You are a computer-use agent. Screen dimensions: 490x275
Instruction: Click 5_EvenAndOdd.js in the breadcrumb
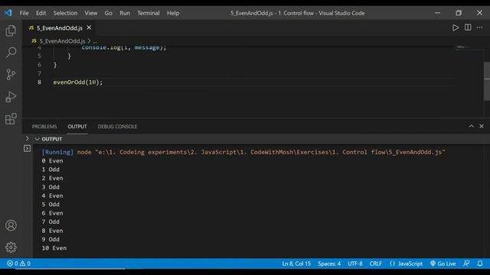(x=62, y=40)
